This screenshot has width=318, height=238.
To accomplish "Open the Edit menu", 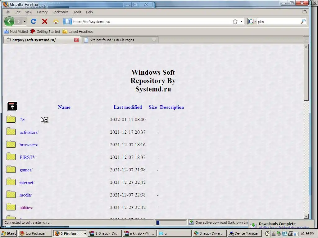I will coord(17,12).
